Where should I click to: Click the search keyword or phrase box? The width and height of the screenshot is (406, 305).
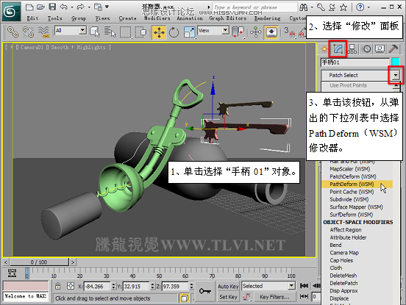click(x=254, y=7)
